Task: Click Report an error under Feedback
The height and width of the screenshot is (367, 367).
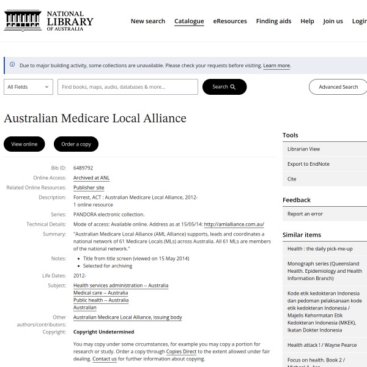Action: (x=305, y=214)
